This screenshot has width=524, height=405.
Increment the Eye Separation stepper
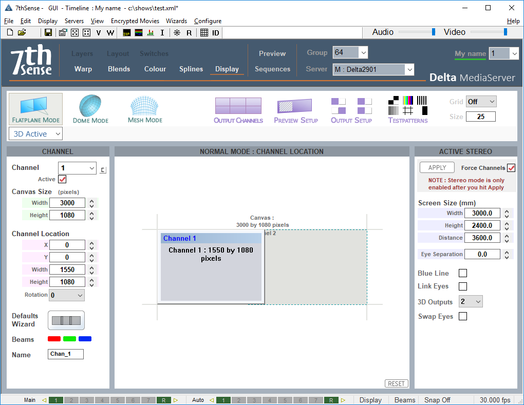[507, 252]
